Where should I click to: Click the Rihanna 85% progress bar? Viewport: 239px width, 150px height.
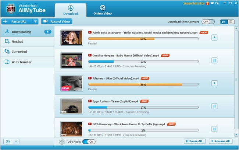coord(143,84)
